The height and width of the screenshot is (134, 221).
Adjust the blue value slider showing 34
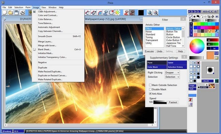pos(213,49)
